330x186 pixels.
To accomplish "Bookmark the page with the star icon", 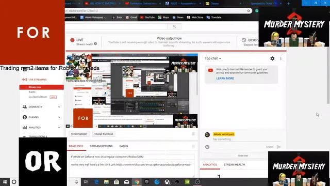I will click(x=249, y=11).
